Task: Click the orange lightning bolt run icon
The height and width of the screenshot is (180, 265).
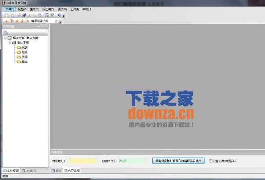Action: coord(22,21)
